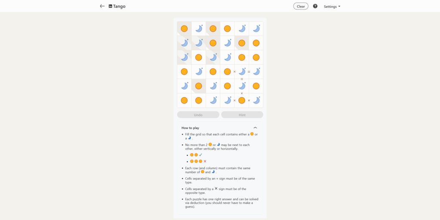Click the How to play heading

tap(190, 128)
